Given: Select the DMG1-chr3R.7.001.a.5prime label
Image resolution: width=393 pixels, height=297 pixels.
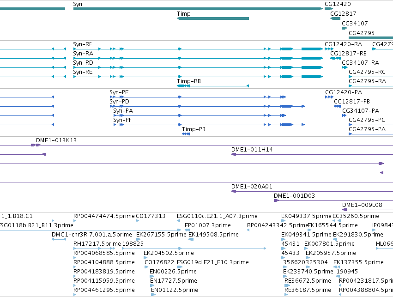Looking at the screenshot, I should tap(92, 235).
